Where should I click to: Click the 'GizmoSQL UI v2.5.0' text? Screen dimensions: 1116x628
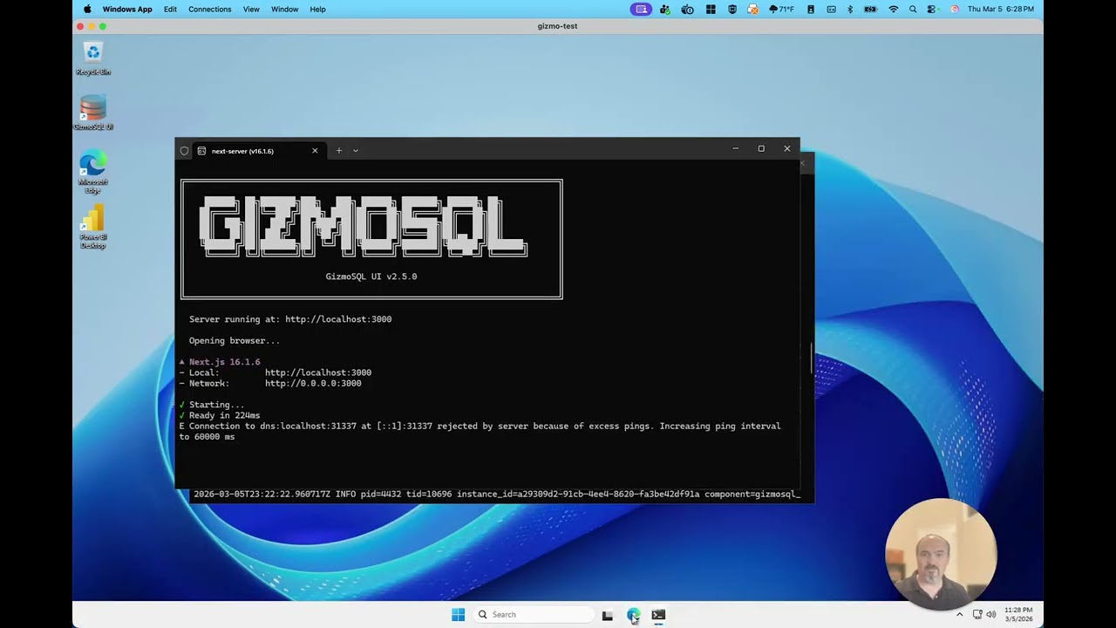pos(371,276)
